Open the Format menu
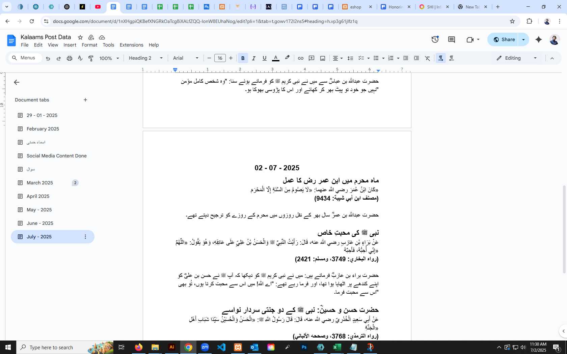The width and height of the screenshot is (567, 354). [89, 45]
